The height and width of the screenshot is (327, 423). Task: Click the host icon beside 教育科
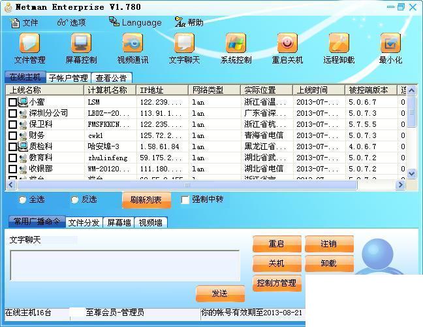point(23,158)
